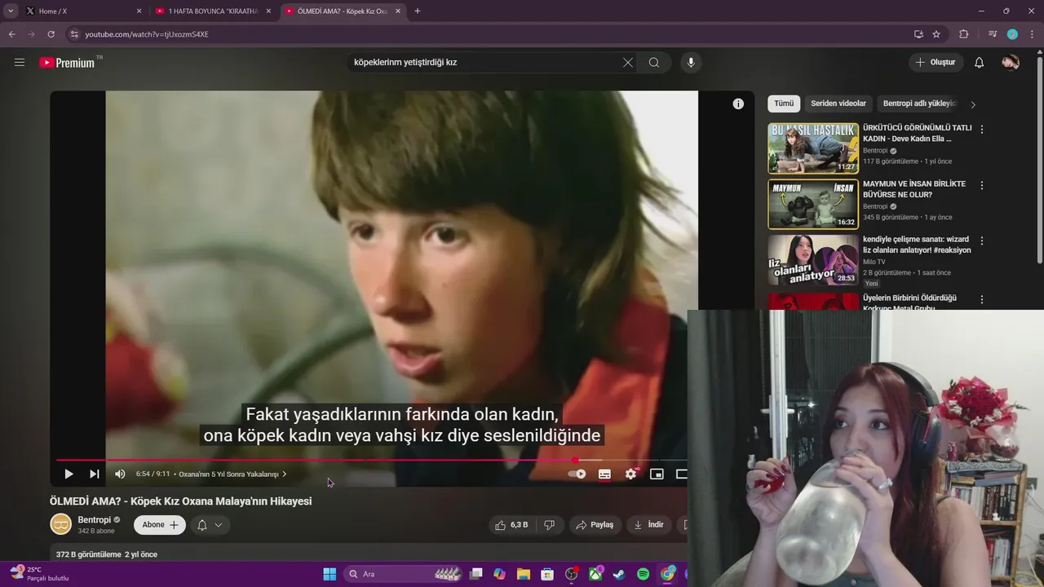The height and width of the screenshot is (587, 1044).
Task: Open 'kendiyle çelişme sanatı' video thumbnail
Action: pos(813,259)
